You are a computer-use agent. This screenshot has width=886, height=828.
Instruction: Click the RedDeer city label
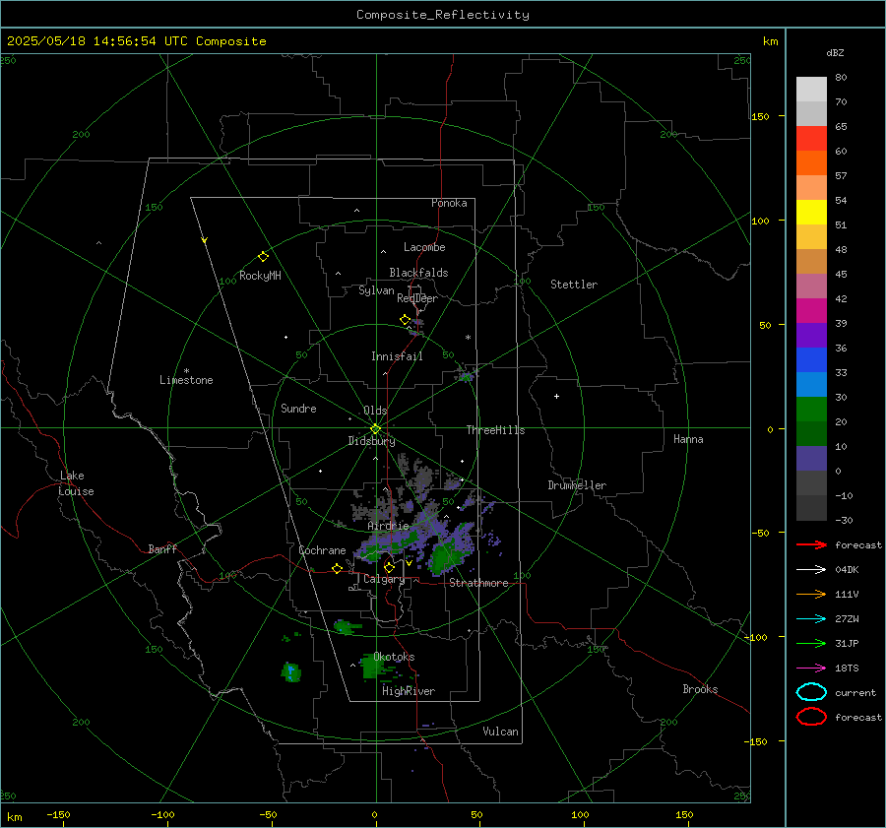[x=417, y=298]
